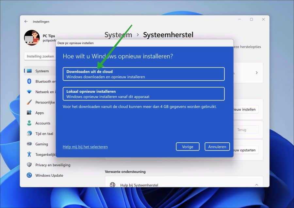This screenshot has width=294, height=208.
Task: Click the Apps icon in sidebar
Action: point(29,113)
